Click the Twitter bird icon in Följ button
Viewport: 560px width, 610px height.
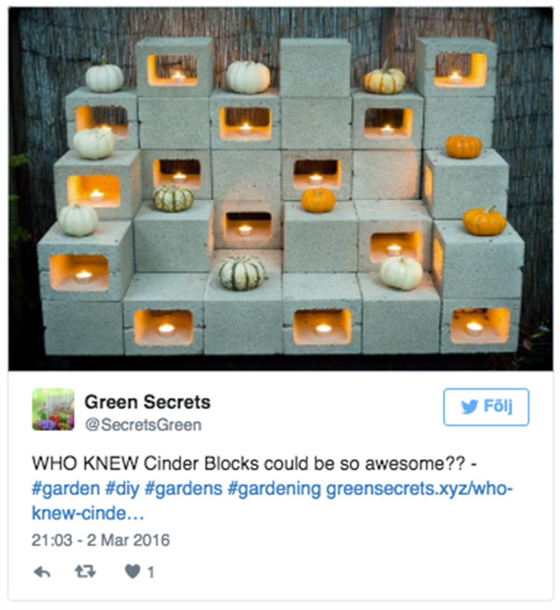pos(469,407)
